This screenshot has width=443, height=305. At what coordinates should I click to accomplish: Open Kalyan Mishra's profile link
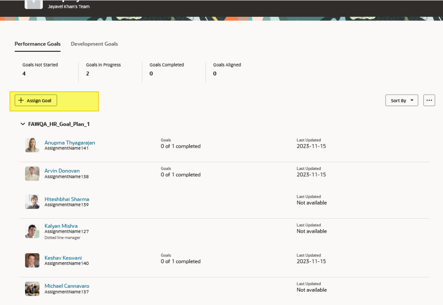61,226
